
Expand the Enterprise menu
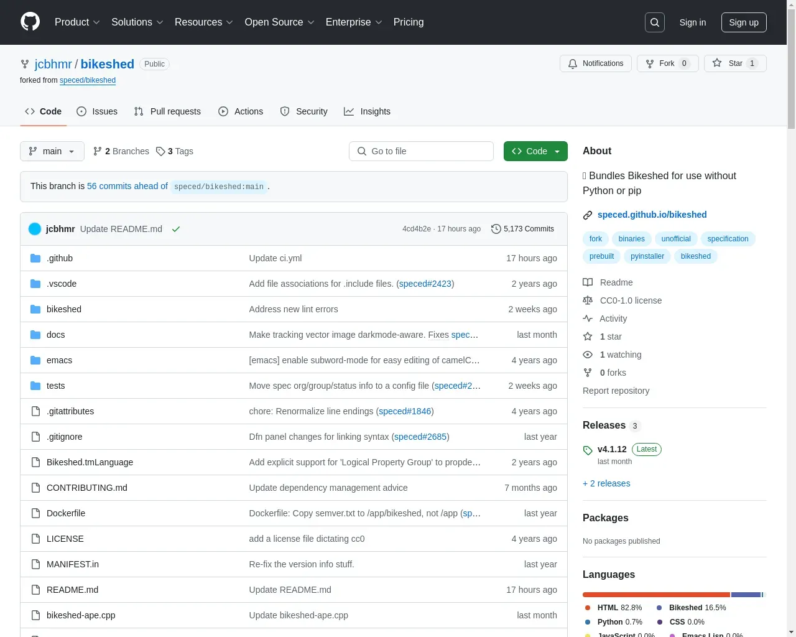click(354, 22)
